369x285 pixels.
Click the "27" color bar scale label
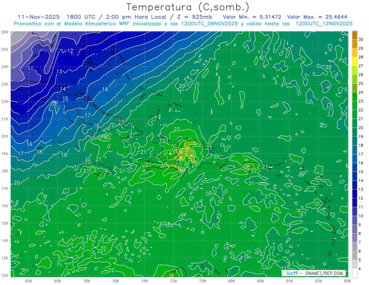(x=361, y=66)
